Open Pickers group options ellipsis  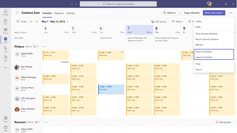click(44, 47)
